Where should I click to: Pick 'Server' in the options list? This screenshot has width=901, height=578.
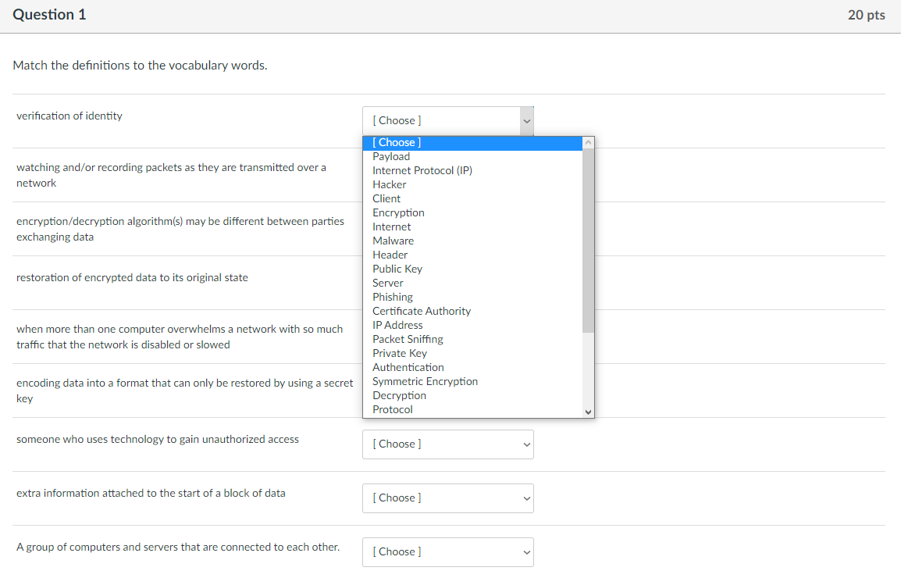pos(472,284)
